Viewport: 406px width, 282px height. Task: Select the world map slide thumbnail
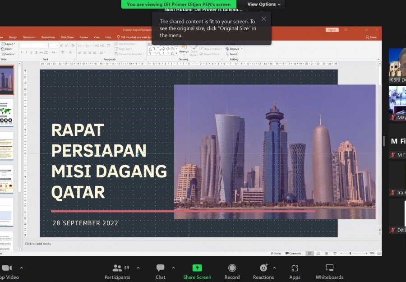(x=6, y=113)
